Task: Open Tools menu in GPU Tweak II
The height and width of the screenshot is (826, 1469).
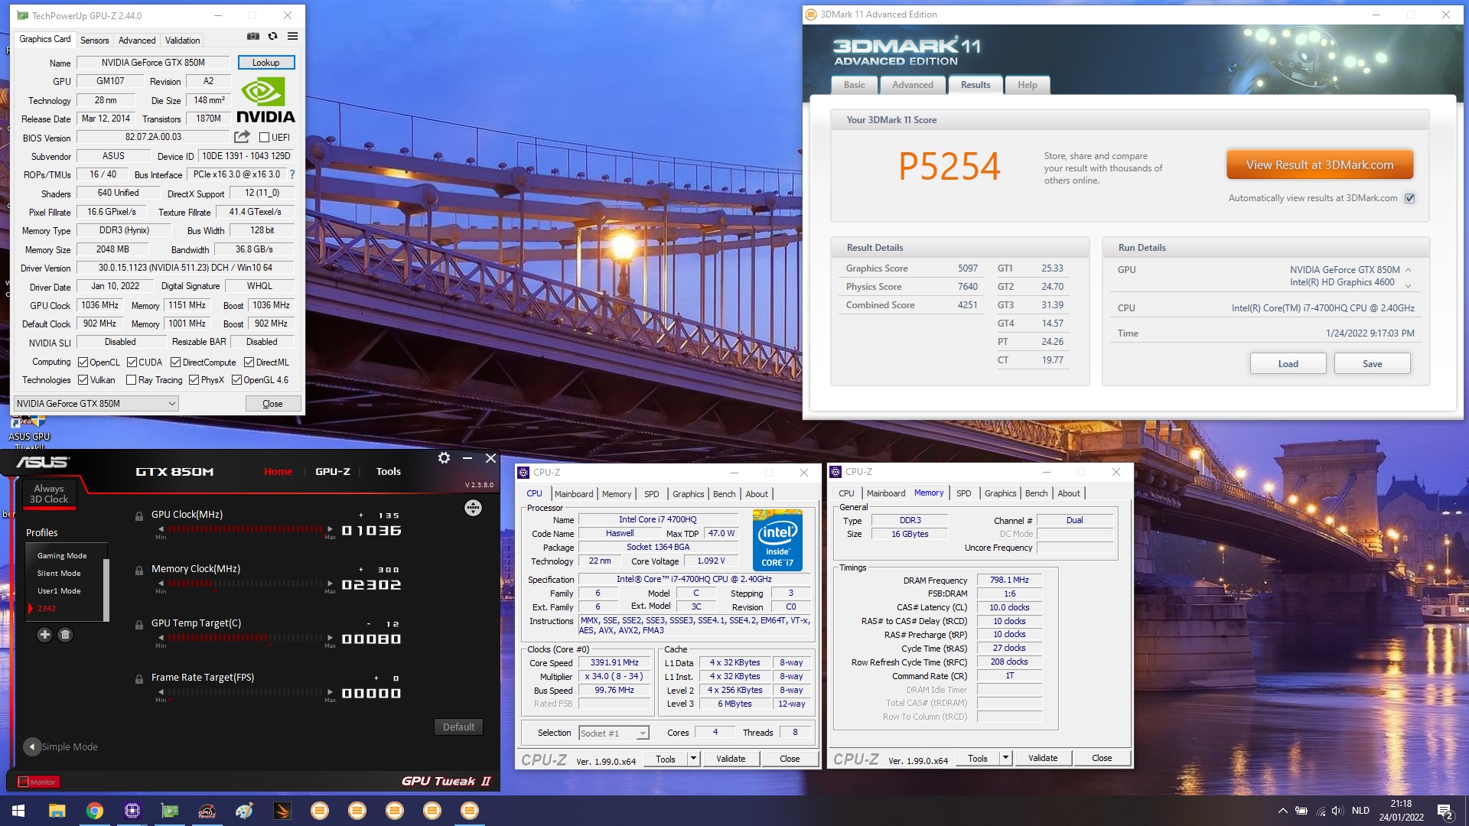Action: tap(388, 471)
